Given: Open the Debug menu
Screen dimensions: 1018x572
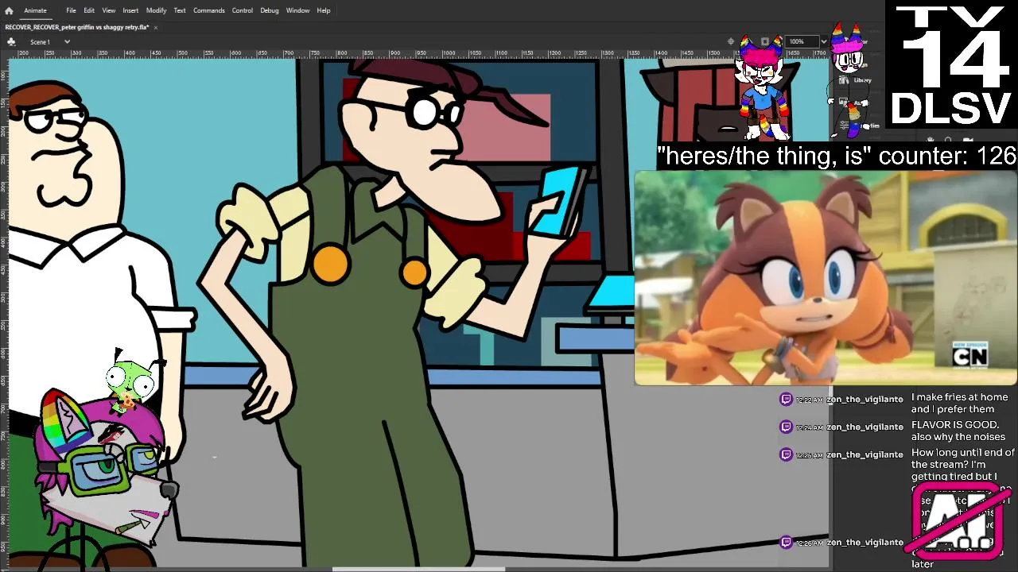Looking at the screenshot, I should tap(270, 10).
